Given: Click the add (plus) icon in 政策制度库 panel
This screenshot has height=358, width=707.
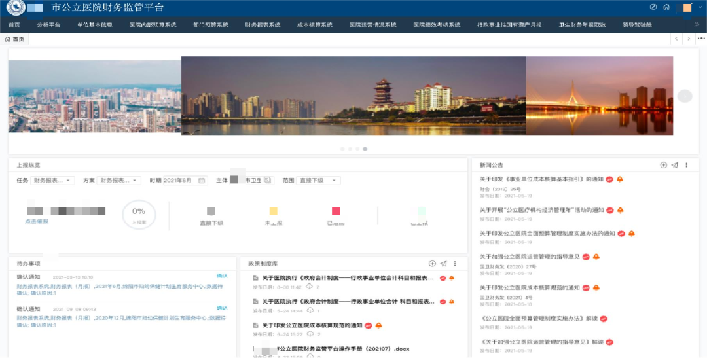Looking at the screenshot, I should click(432, 263).
